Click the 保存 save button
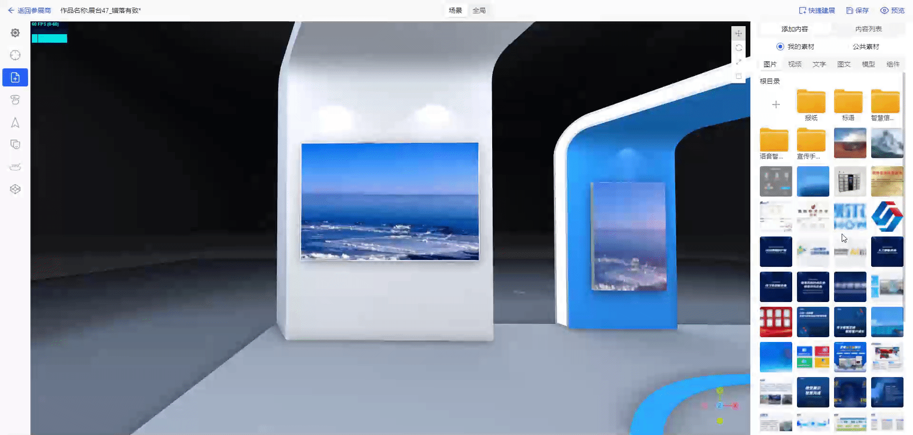The image size is (913, 435). (857, 10)
